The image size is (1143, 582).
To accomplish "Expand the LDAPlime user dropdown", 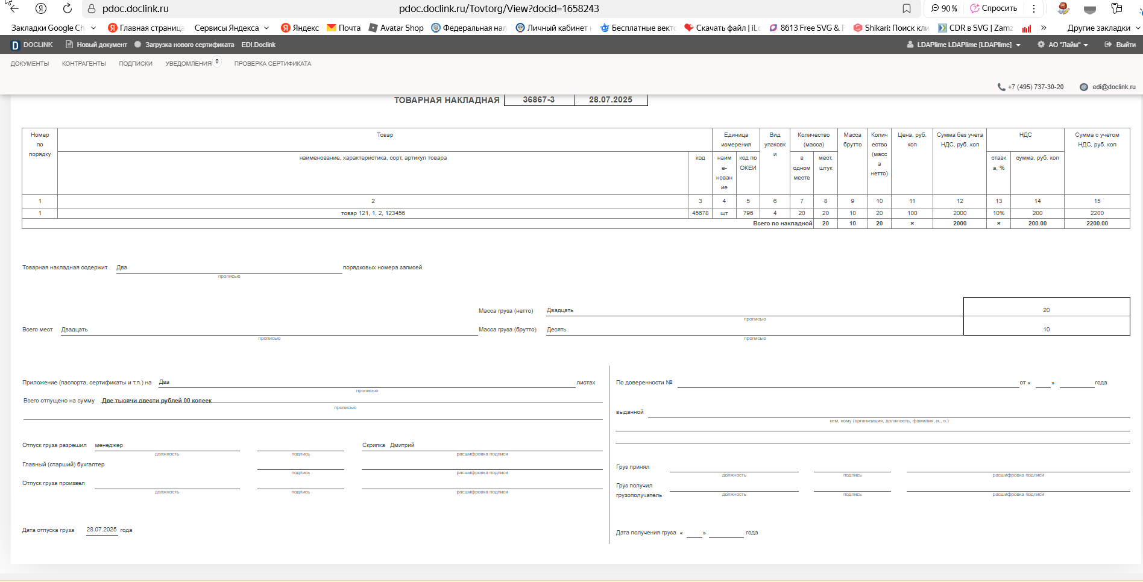I will 964,45.
